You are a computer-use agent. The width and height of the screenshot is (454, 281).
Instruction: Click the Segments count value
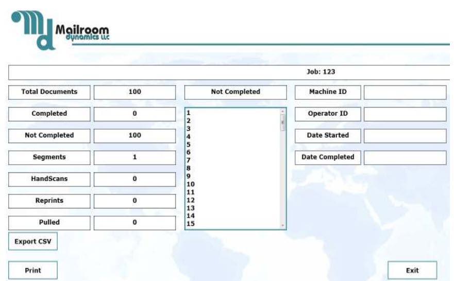(x=134, y=157)
